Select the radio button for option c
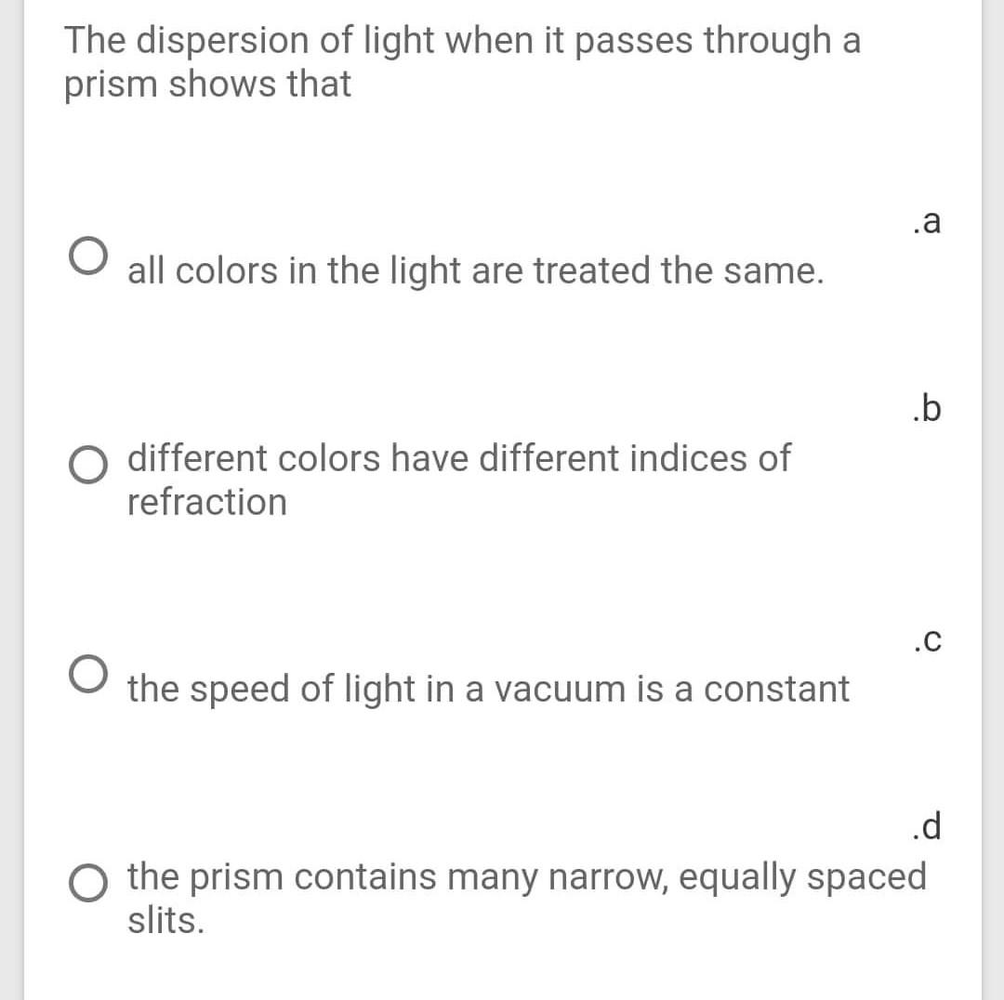 pyautogui.click(x=88, y=674)
